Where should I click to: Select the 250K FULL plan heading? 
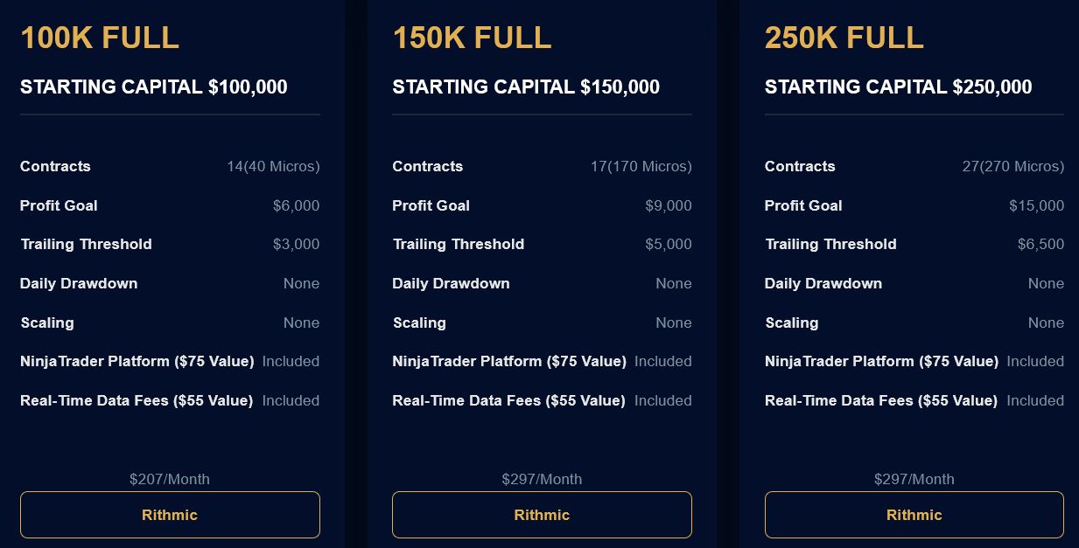844,38
